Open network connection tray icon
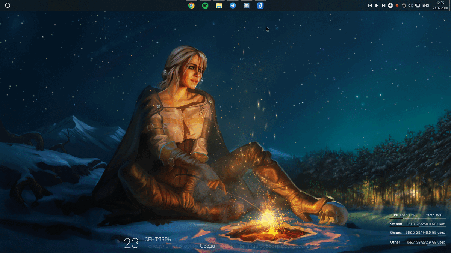The height and width of the screenshot is (253, 451). (x=418, y=6)
